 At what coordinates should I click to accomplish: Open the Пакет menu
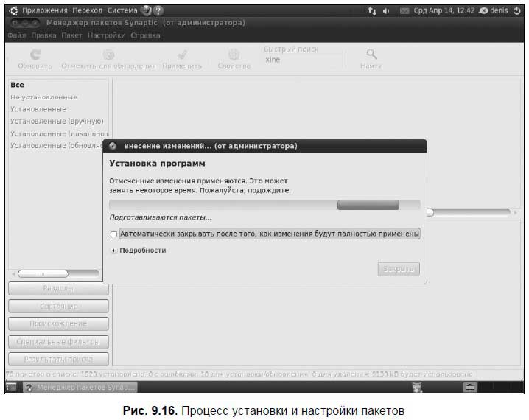71,35
